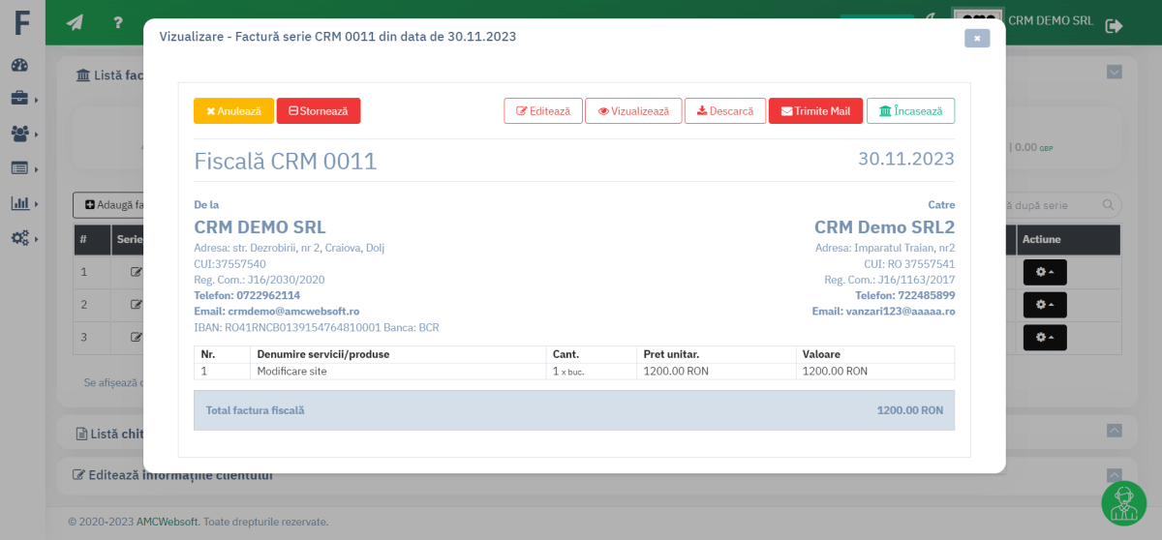
Task: Send invoice using Trimite Mail
Action: (x=815, y=111)
